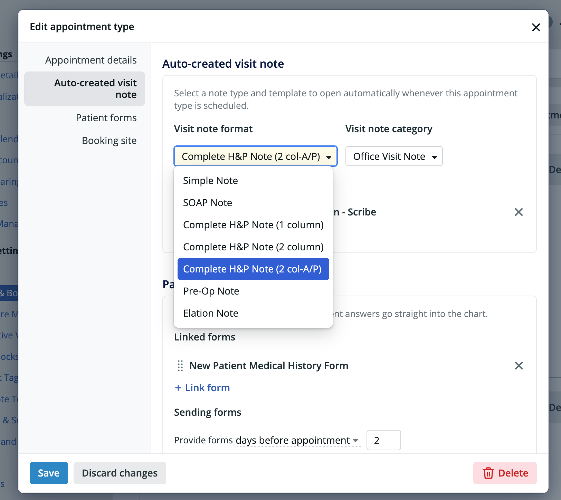Choose Pre-Op Note from the list
561x500 pixels.
pyautogui.click(x=253, y=291)
